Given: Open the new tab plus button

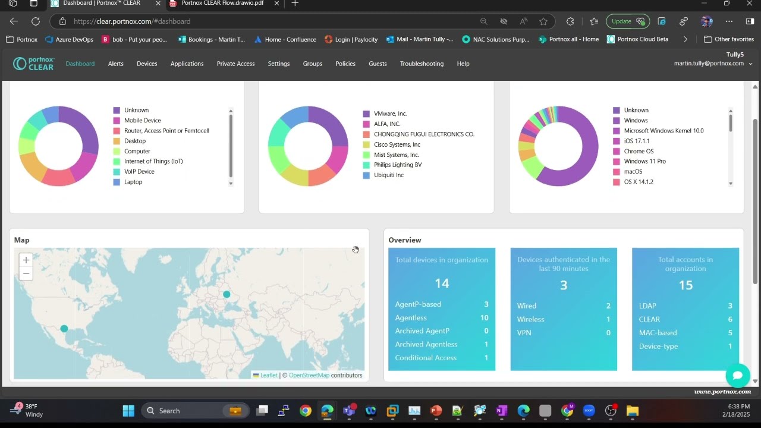Looking at the screenshot, I should pyautogui.click(x=295, y=4).
